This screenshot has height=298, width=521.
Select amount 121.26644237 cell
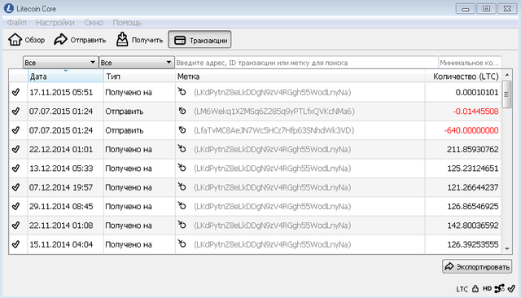click(463, 187)
